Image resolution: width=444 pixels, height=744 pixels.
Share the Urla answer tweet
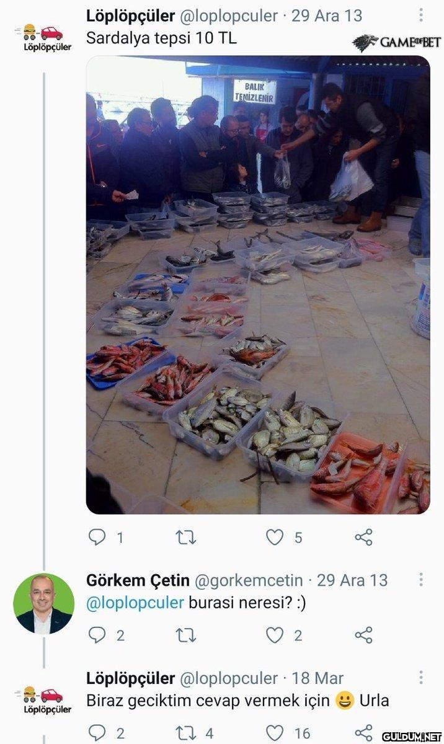[x=363, y=733]
